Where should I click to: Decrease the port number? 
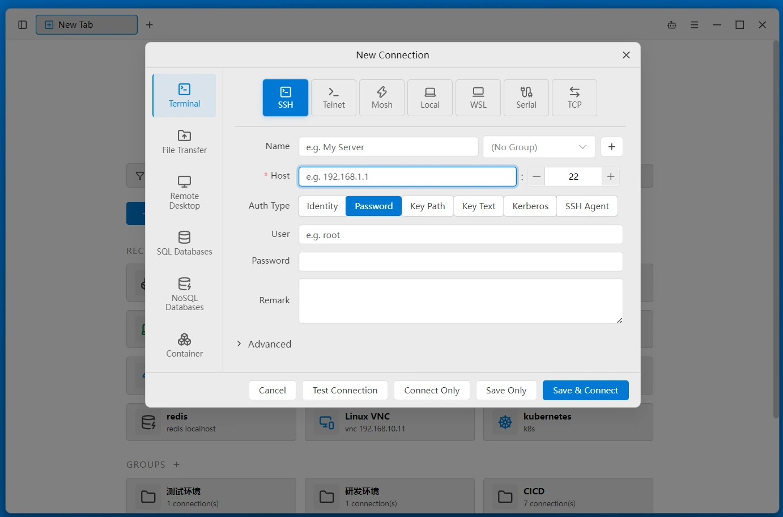pos(537,177)
